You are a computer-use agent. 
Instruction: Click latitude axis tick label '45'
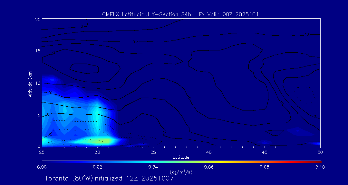pos(265,153)
